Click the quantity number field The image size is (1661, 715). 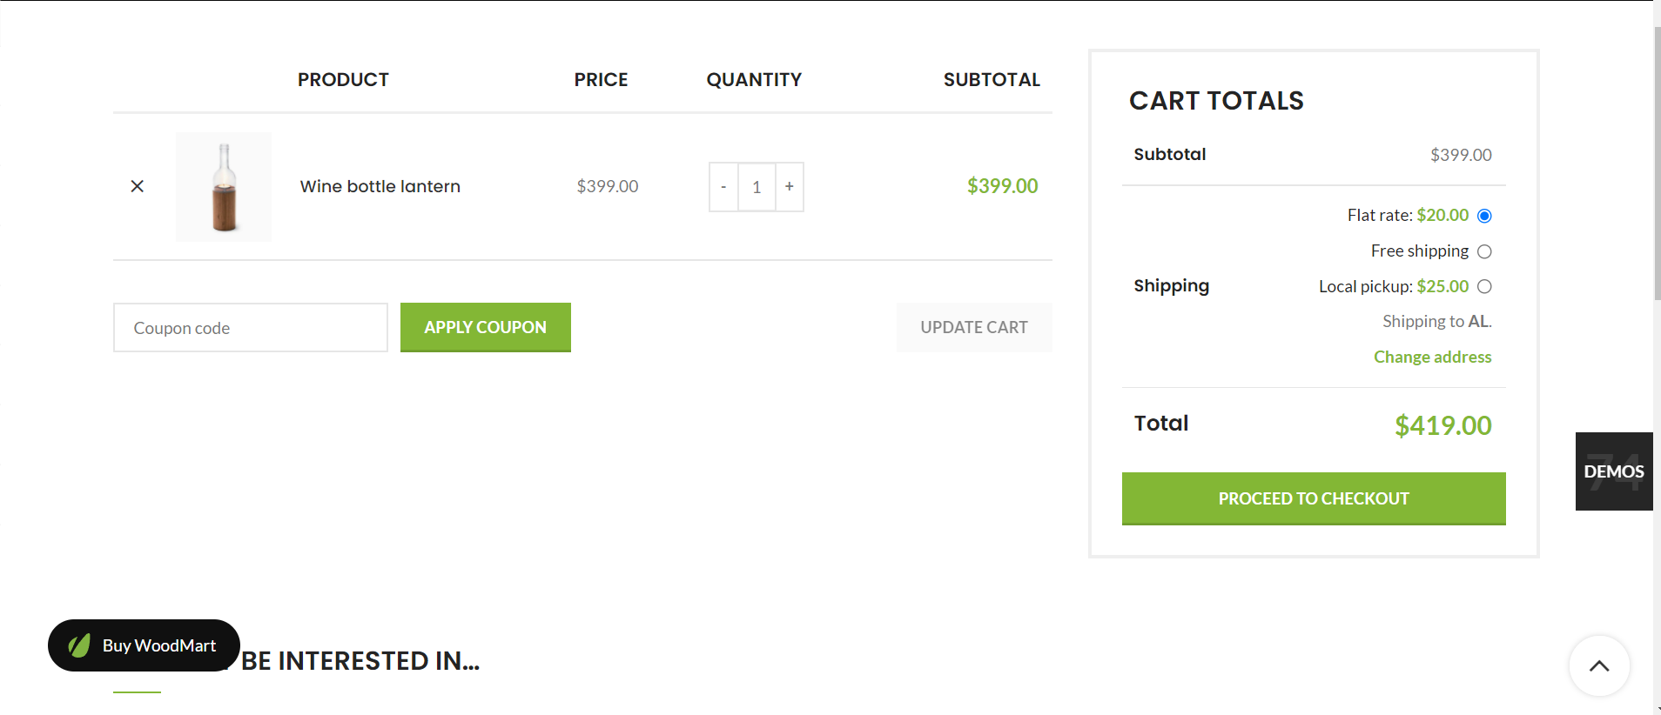pyautogui.click(x=757, y=187)
